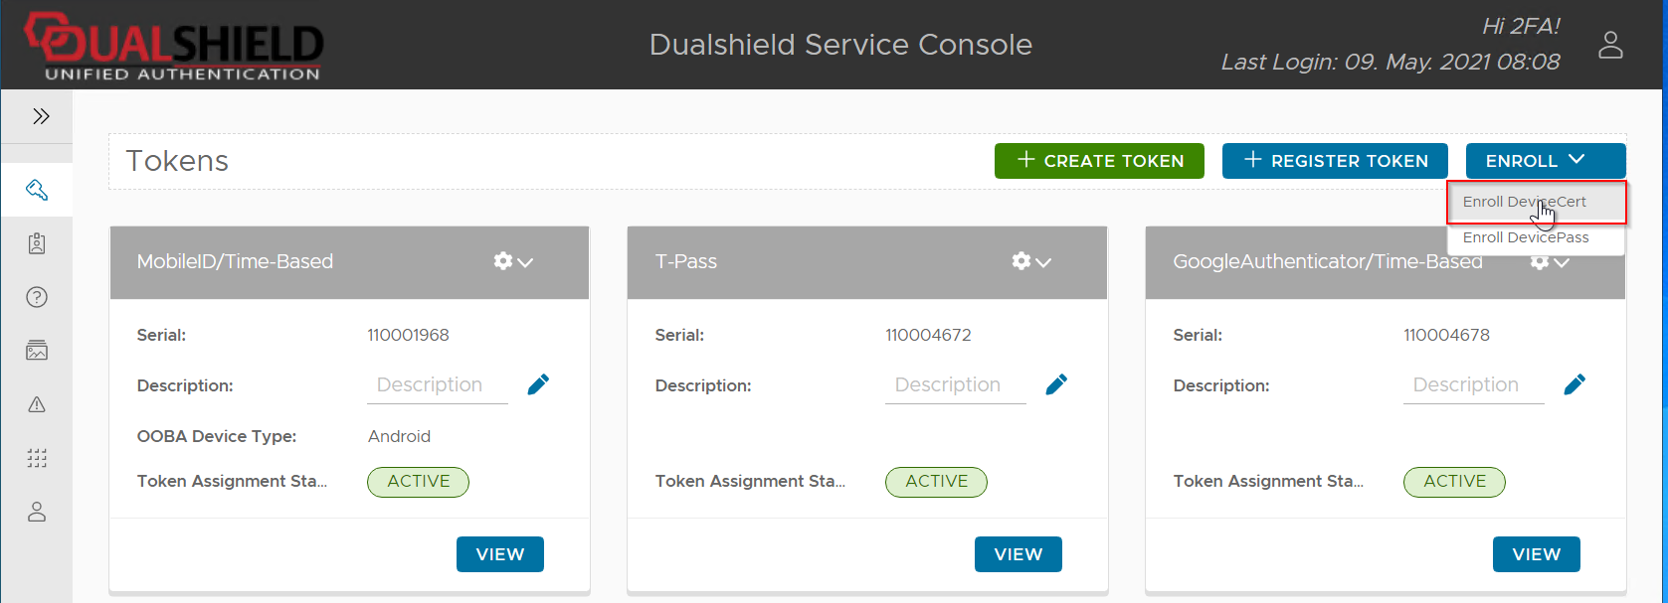The image size is (1668, 603).
Task: Click the ID badge sidebar icon
Action: click(x=37, y=243)
